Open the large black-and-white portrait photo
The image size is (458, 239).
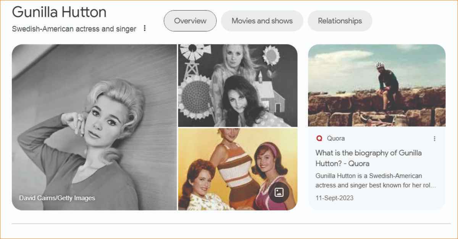click(x=94, y=127)
